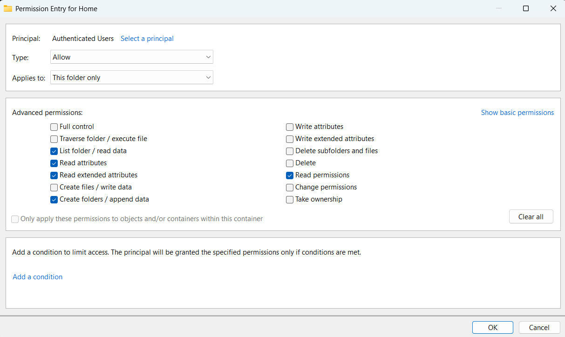Click the Add a condition link
This screenshot has width=565, height=337.
[38, 277]
